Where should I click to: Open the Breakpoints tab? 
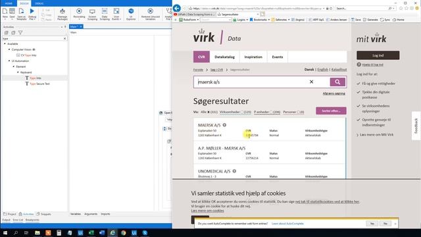pos(32,220)
